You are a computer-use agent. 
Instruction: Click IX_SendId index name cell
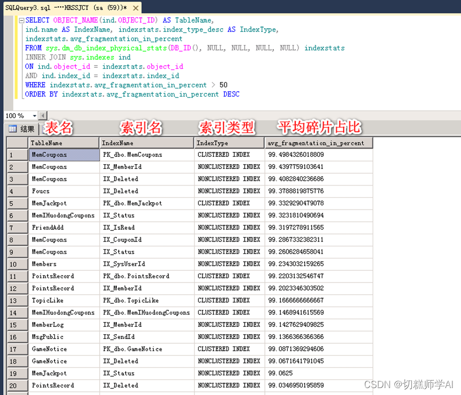(x=147, y=337)
